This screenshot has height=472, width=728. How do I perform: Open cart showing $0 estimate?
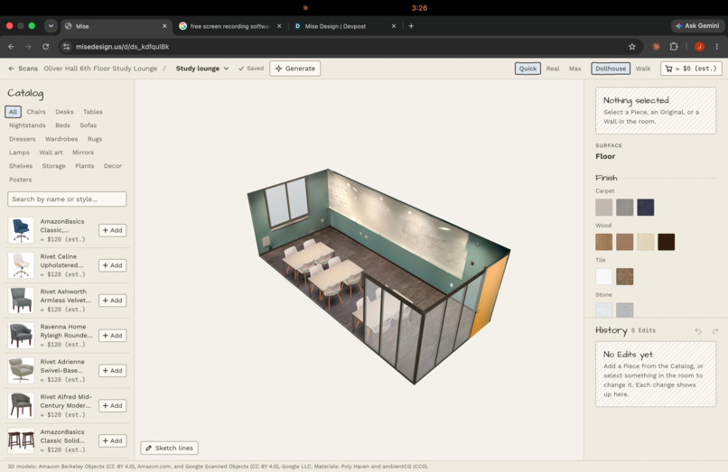tap(691, 69)
